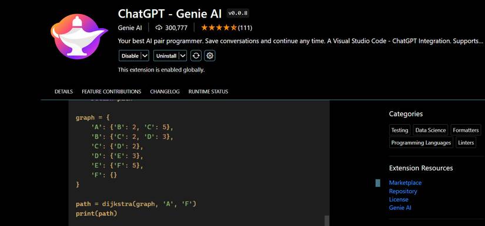Image resolution: width=485 pixels, height=226 pixels.
Task: Open the Marketplace resource link
Action: (x=405, y=183)
